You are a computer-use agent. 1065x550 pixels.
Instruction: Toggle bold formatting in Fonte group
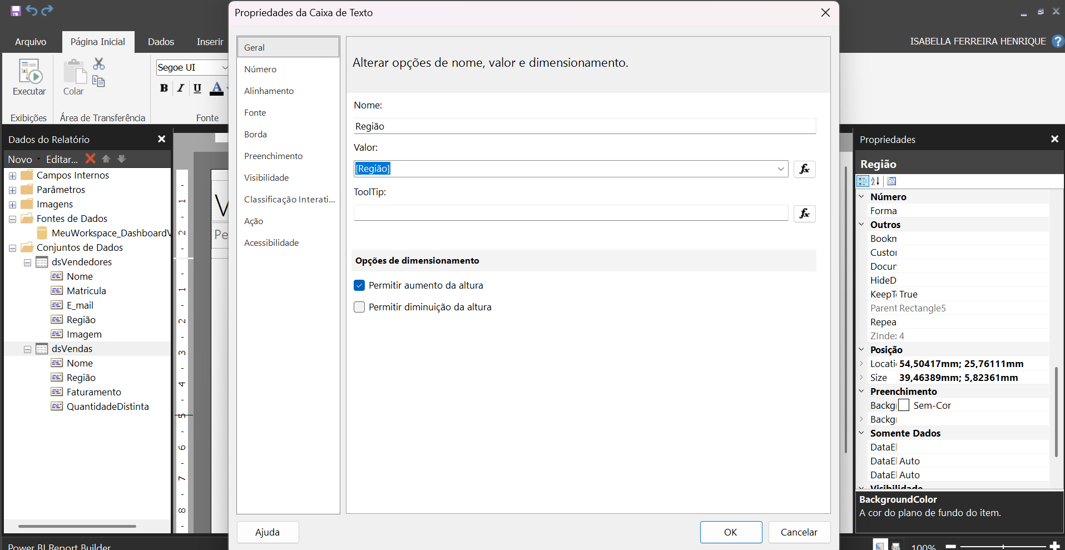point(164,88)
